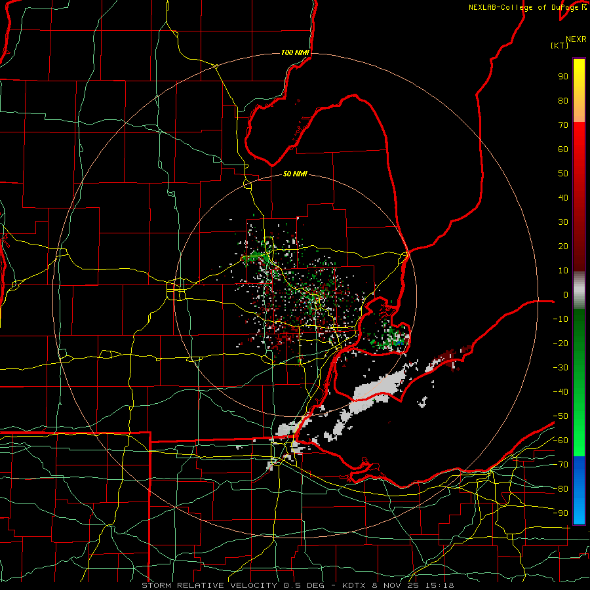Click the positive 70 knot scale value
Screen dimensions: 590x590
pyautogui.click(x=563, y=125)
